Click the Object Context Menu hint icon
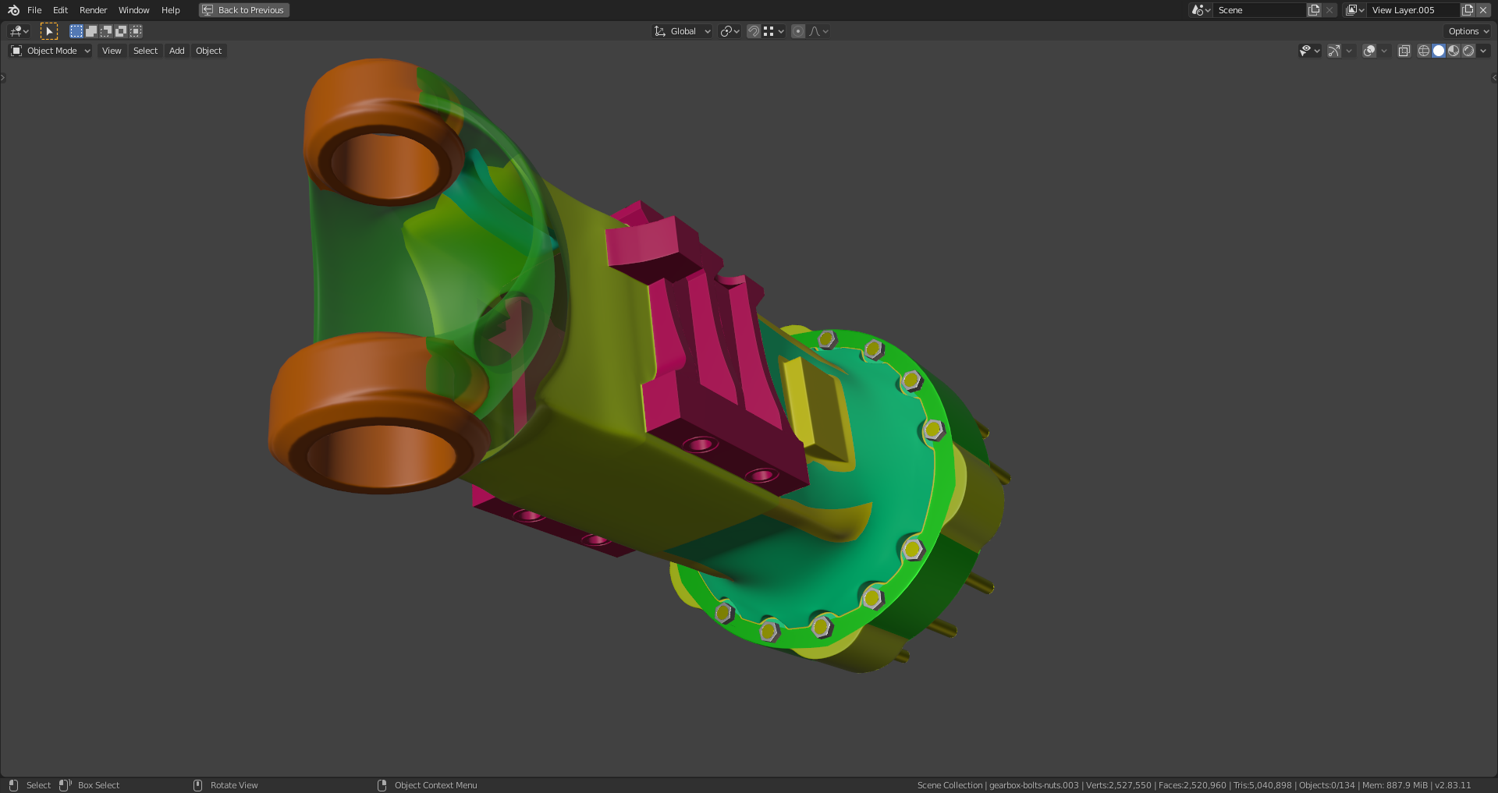Viewport: 1498px width, 793px height. click(382, 785)
